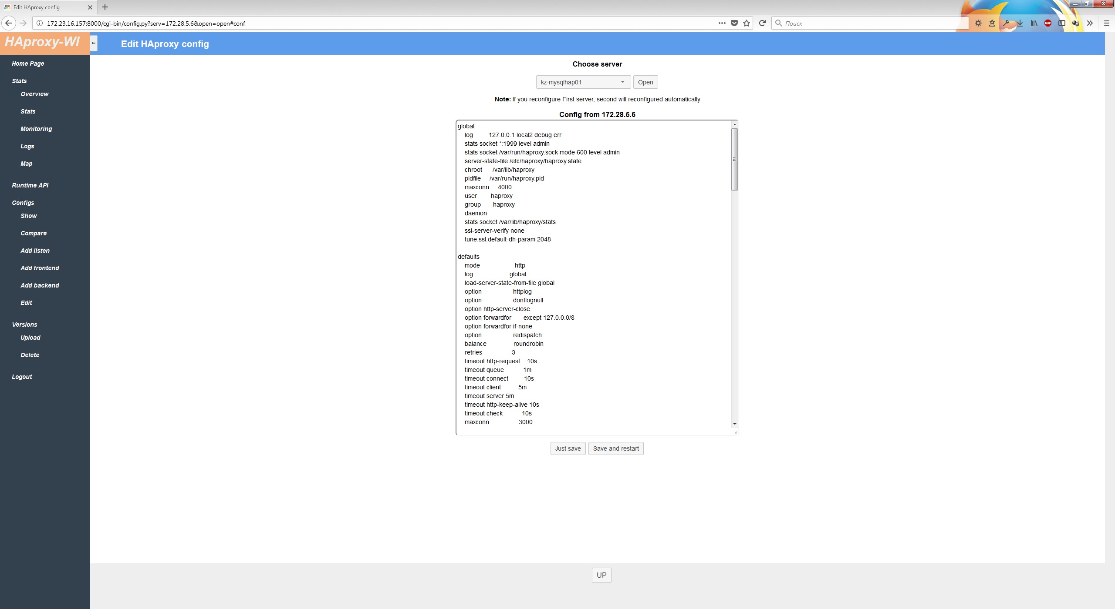Click the 'ssl-server-verify none' config line

click(494, 231)
